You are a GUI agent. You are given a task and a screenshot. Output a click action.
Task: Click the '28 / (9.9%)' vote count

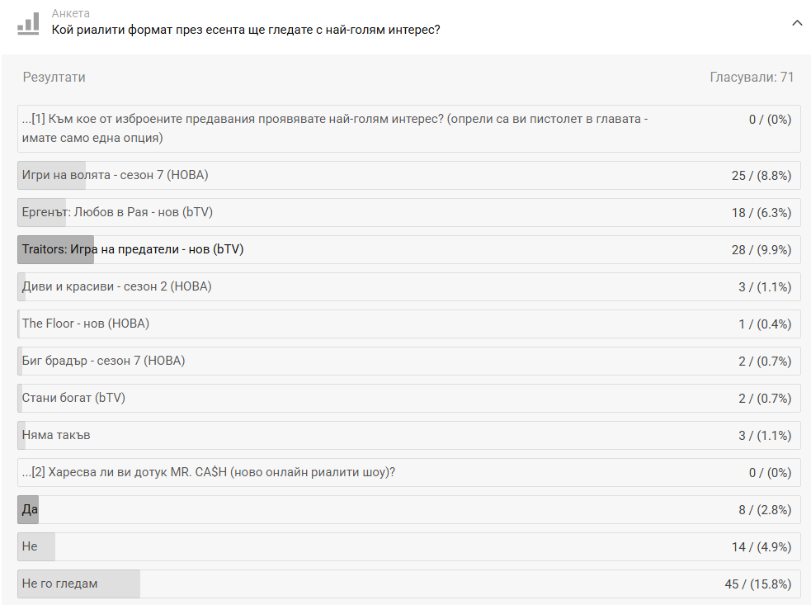click(x=761, y=250)
